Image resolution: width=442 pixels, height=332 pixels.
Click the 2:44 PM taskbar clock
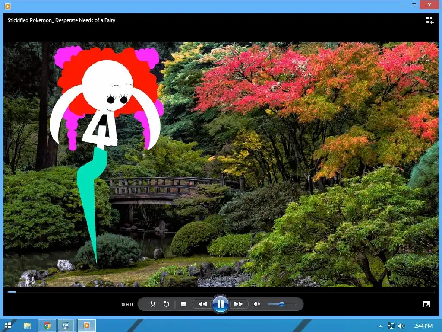coord(423,326)
